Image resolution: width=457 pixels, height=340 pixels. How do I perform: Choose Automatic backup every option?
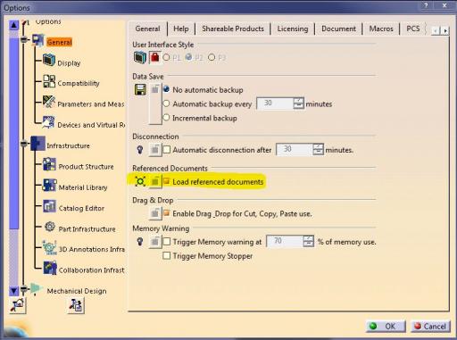(x=166, y=104)
